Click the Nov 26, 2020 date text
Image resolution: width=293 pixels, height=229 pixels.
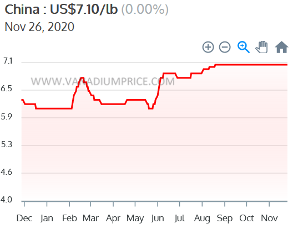point(39,27)
